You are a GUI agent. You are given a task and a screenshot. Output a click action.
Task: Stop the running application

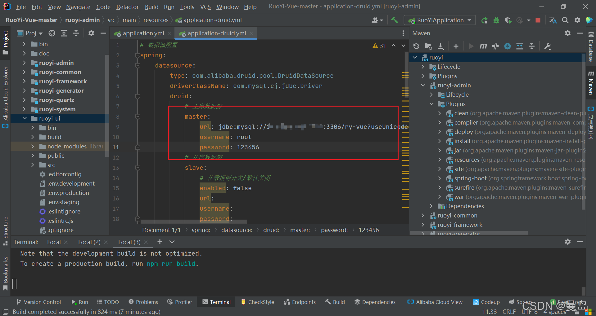pyautogui.click(x=538, y=20)
